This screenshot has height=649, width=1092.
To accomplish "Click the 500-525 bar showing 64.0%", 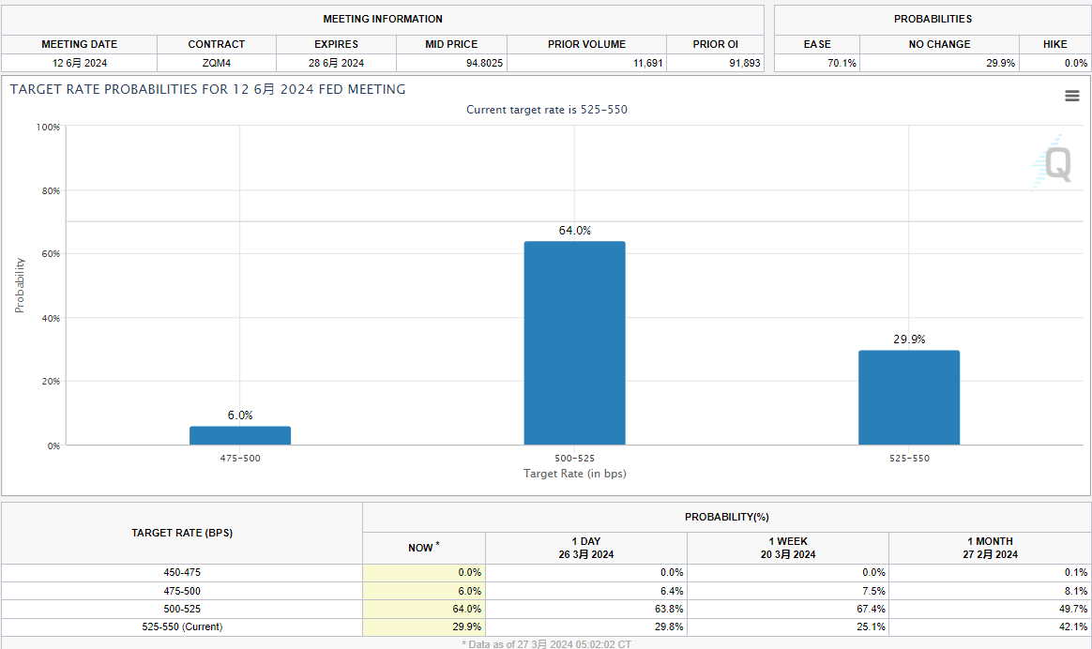I will [574, 342].
